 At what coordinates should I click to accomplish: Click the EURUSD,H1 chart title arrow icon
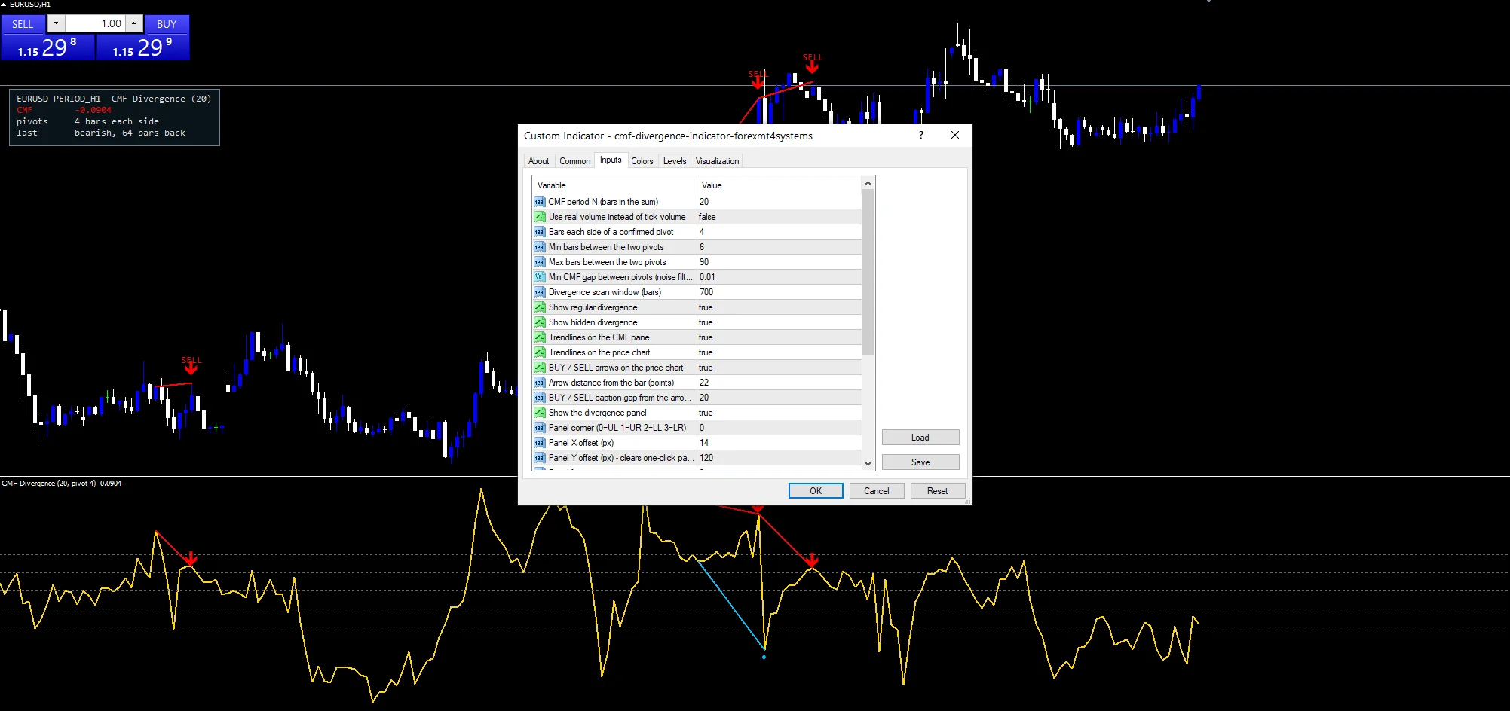click(4, 5)
